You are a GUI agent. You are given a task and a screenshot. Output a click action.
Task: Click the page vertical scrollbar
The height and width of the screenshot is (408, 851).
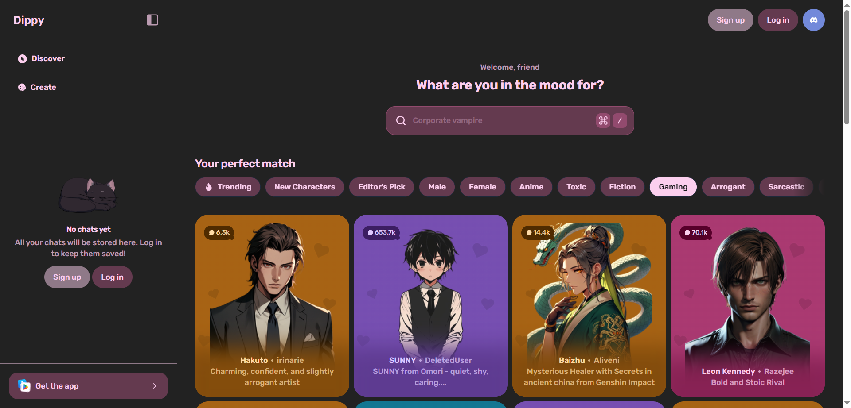coord(847,66)
